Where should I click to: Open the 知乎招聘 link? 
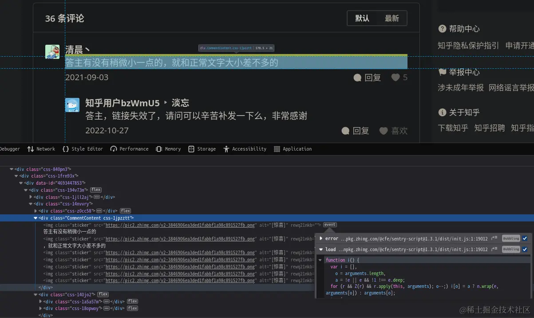pyautogui.click(x=490, y=128)
